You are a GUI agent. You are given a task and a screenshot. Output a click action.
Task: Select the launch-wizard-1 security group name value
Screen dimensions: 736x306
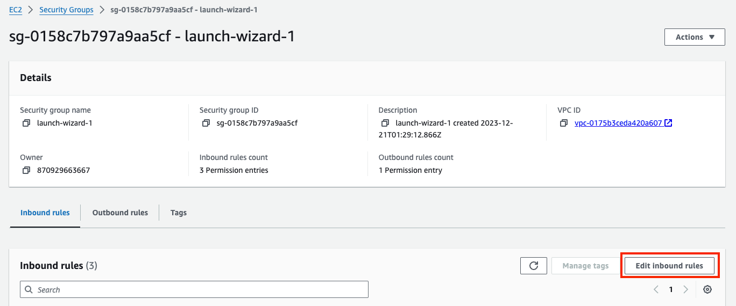65,123
